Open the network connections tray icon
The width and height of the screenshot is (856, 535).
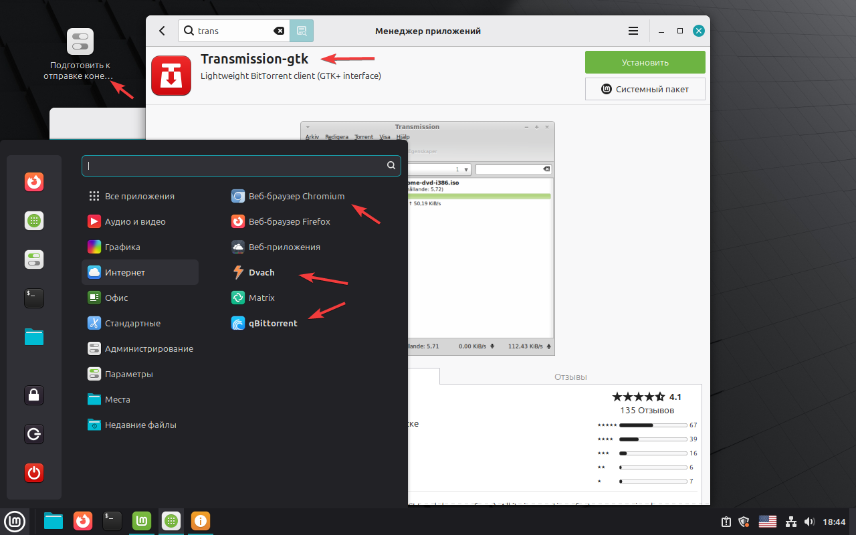(791, 522)
